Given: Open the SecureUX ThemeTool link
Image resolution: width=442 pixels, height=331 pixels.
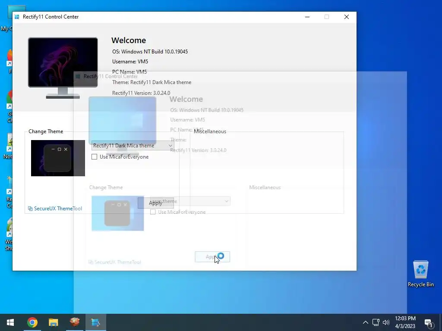Looking at the screenshot, I should [55, 209].
